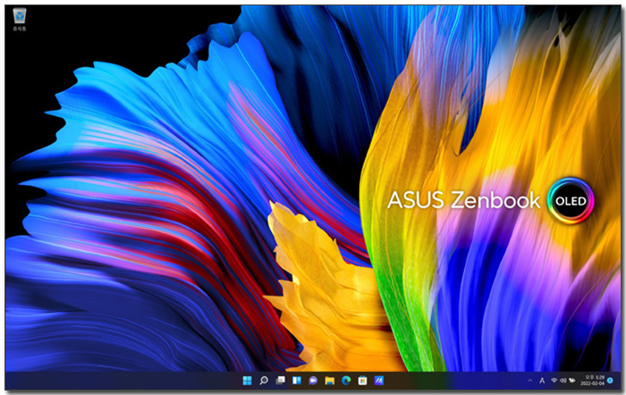Click the speaker volume tray icon

[x=563, y=381]
